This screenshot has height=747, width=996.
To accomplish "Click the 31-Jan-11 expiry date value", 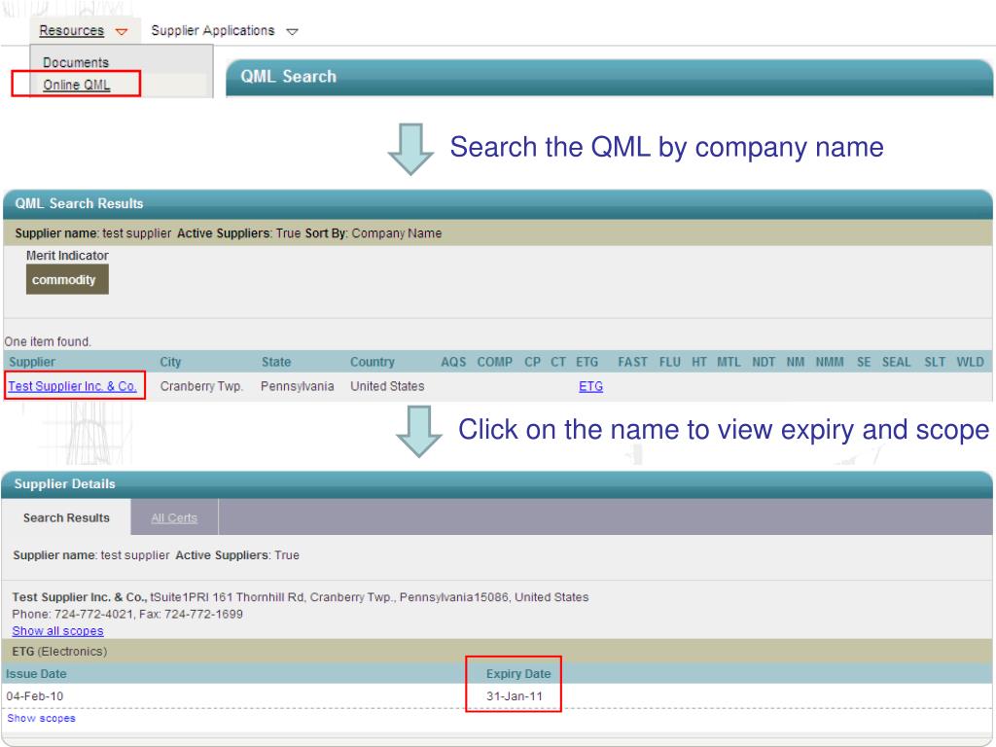I will point(515,696).
